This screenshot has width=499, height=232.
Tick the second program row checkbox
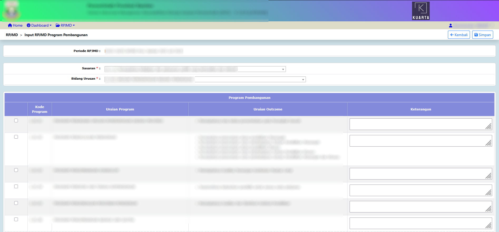[x=16, y=137]
